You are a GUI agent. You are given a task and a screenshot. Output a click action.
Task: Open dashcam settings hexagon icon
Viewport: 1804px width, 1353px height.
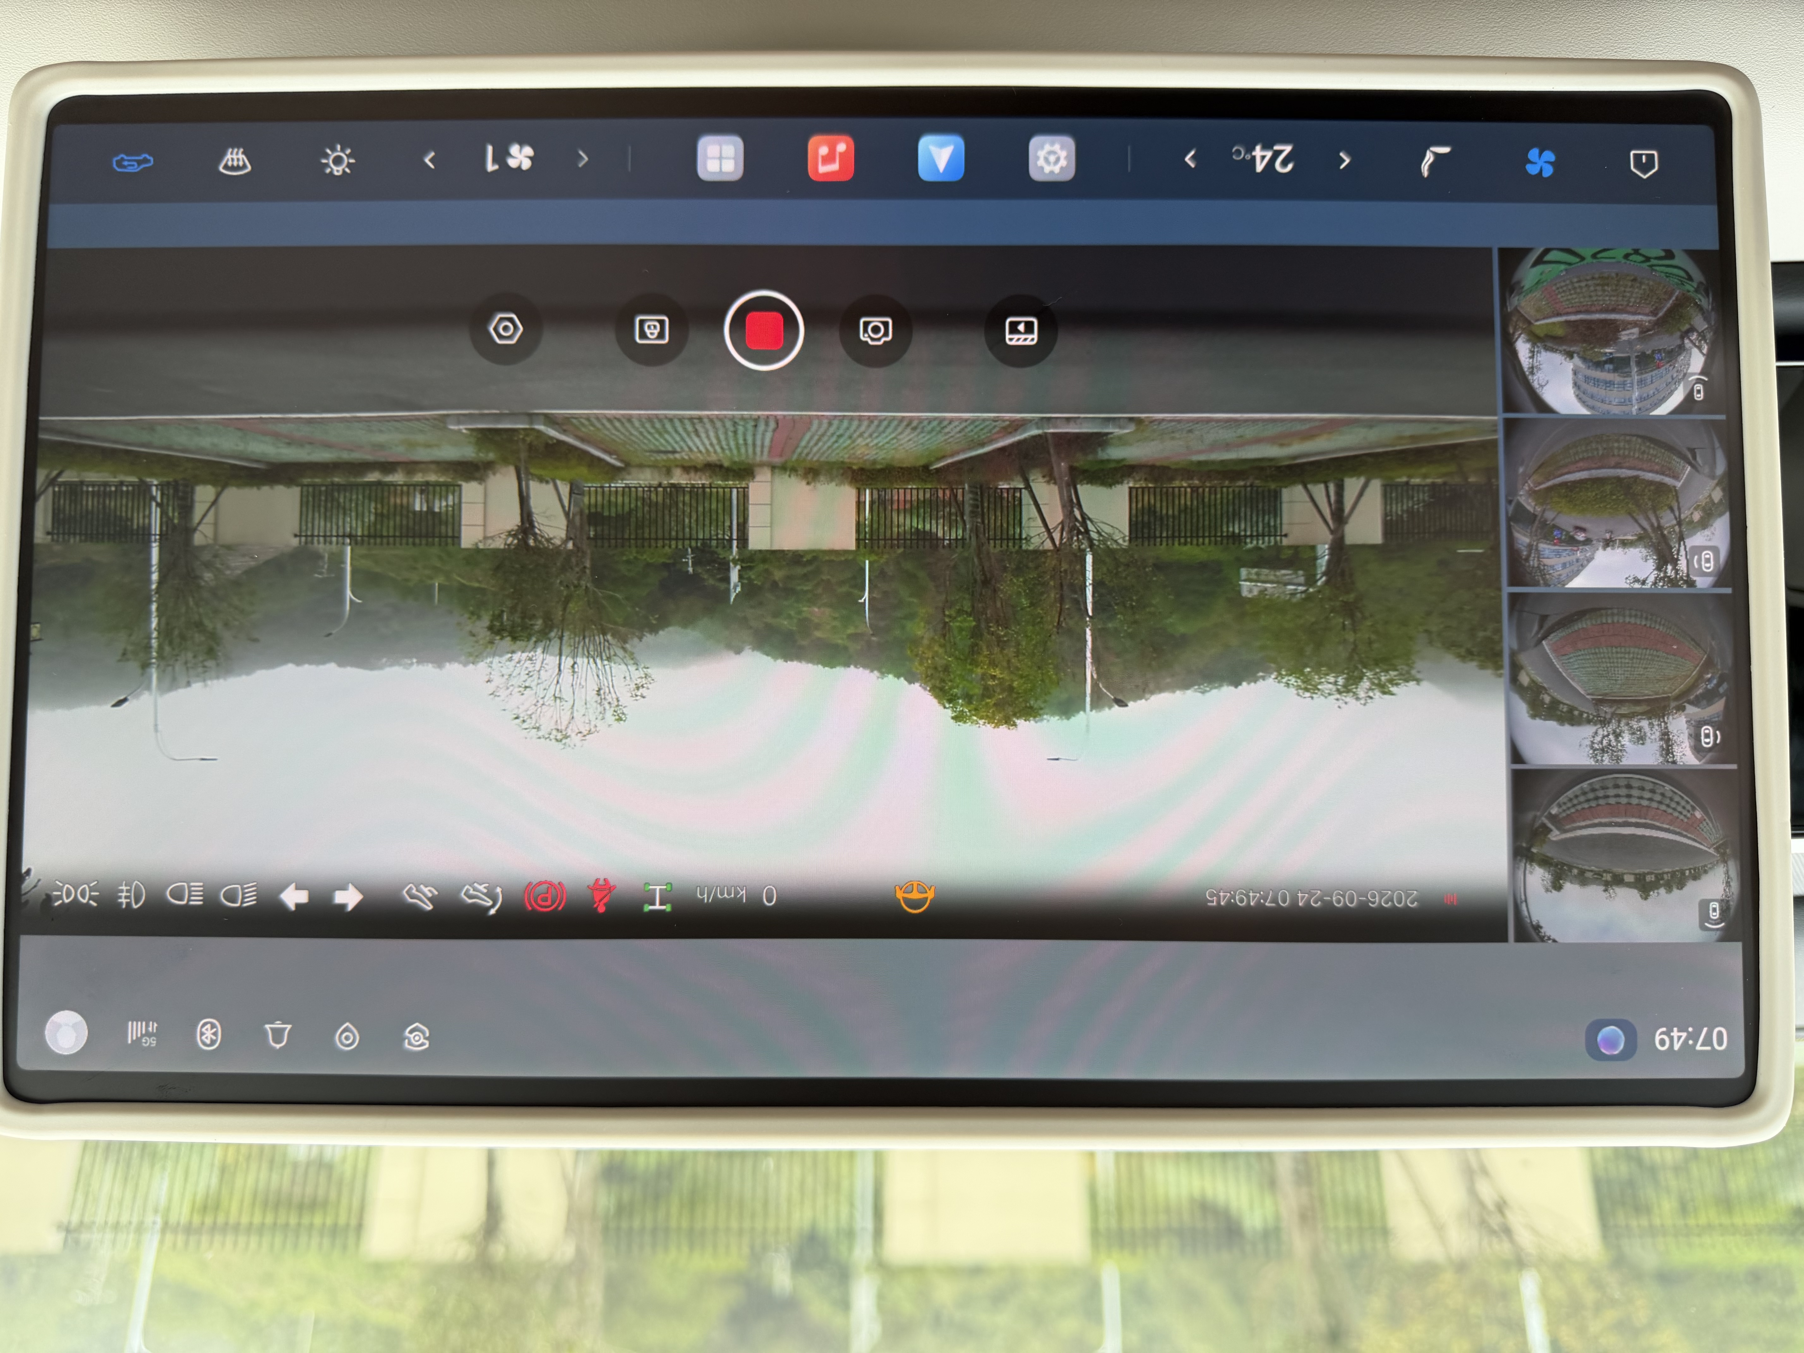[506, 329]
